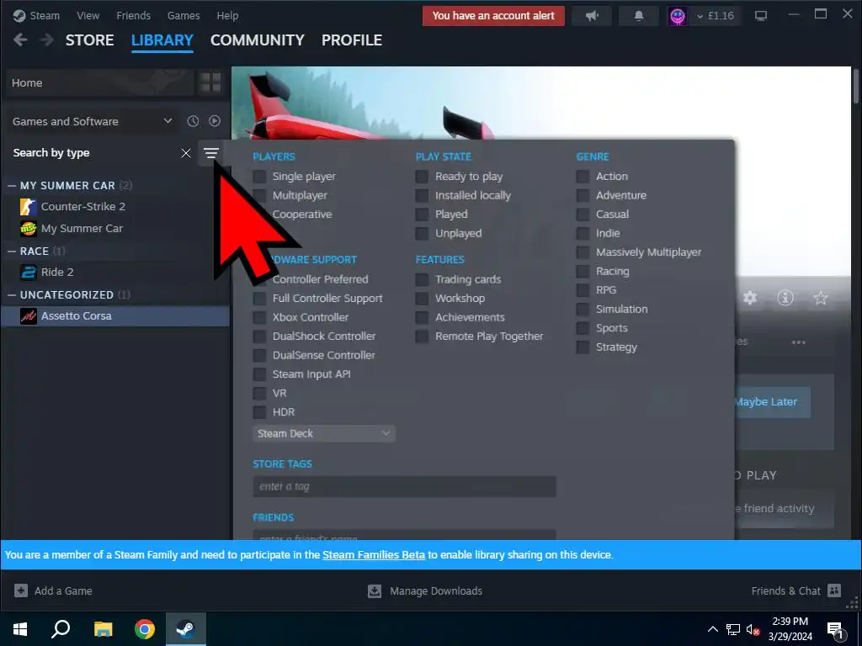Select Counter-Strike 2 game icon
The image size is (862, 646).
29,207
